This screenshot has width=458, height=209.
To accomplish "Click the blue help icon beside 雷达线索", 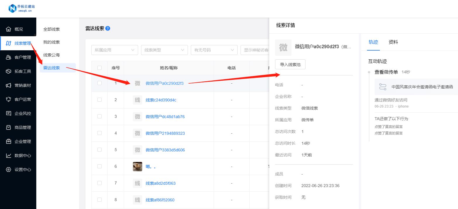I will [x=108, y=28].
